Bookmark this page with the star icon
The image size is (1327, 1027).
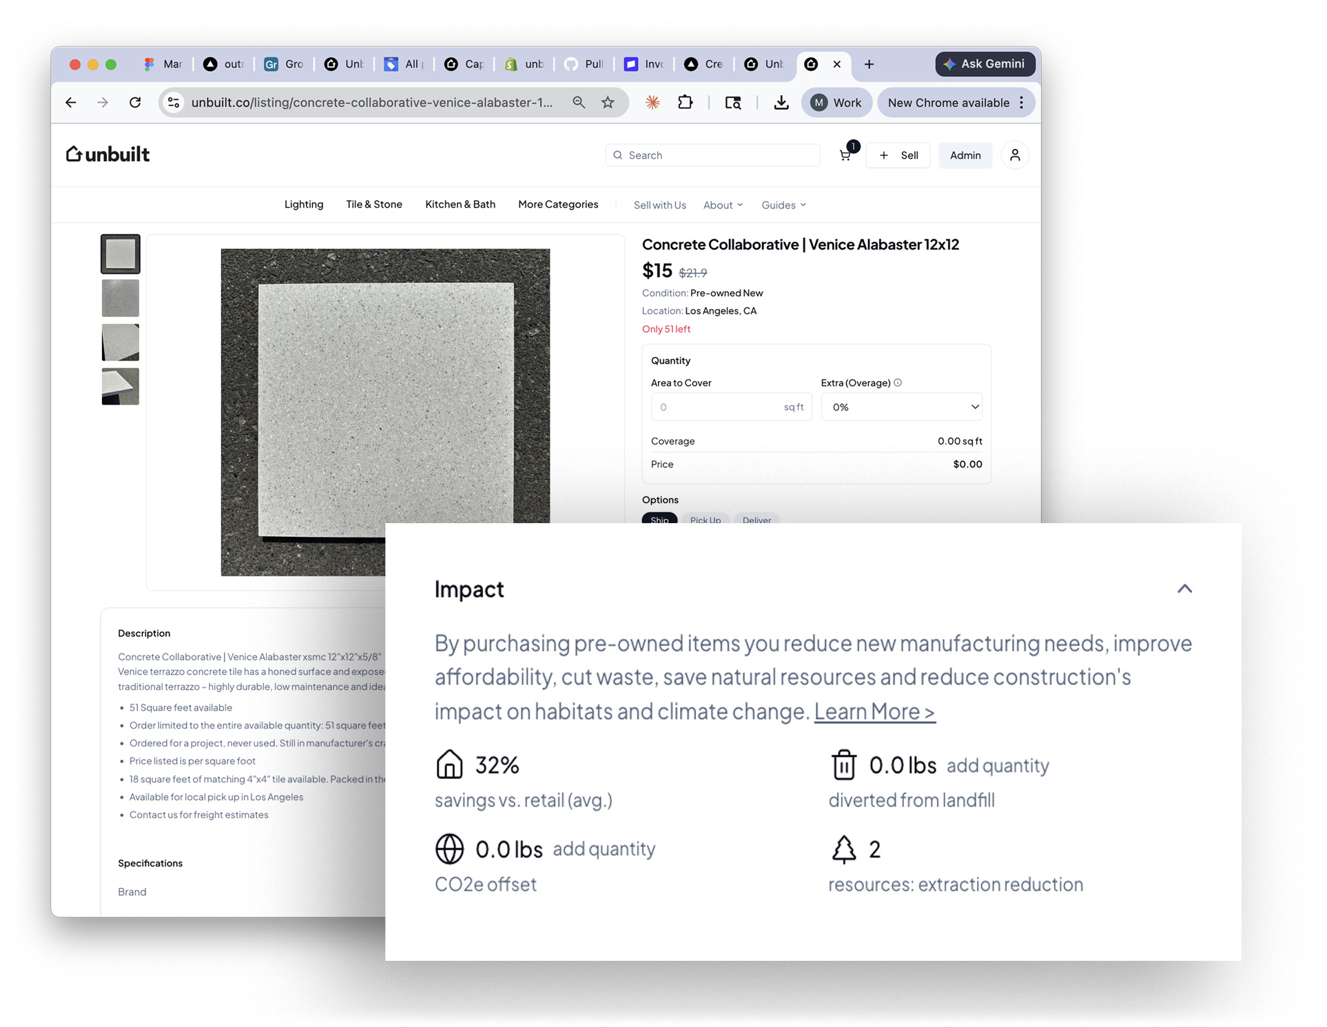pyautogui.click(x=608, y=103)
